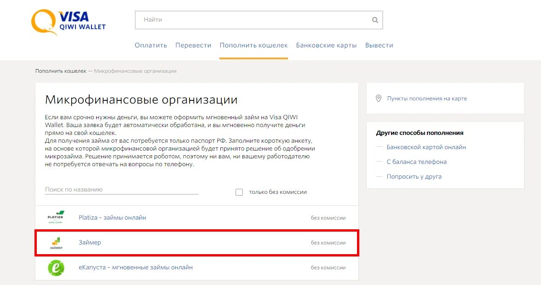Choose 'Попросить у друга' option
Viewport: 541px width, 285px height.
click(x=414, y=176)
